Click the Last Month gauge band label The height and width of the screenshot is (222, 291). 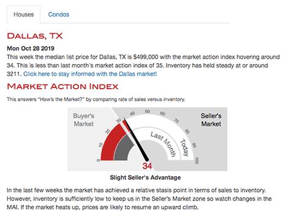click(x=164, y=144)
